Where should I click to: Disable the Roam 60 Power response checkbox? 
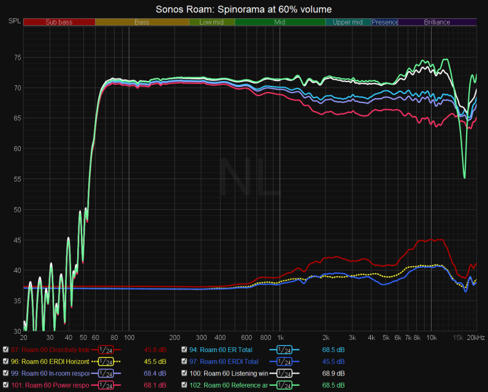point(6,385)
